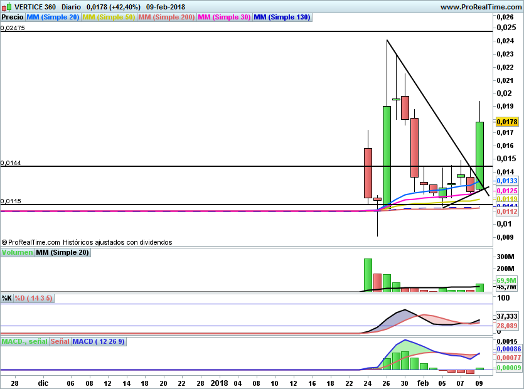Click the VERTICE 360 ticker title
Screen dimensions: 524x389
pyautogui.click(x=35, y=7)
